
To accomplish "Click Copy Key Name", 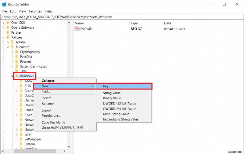I will (x=65, y=123).
